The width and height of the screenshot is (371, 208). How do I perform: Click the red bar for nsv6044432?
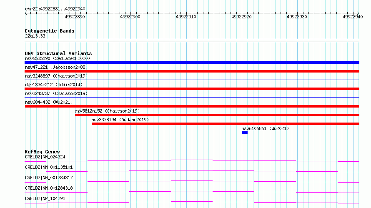click(x=192, y=106)
